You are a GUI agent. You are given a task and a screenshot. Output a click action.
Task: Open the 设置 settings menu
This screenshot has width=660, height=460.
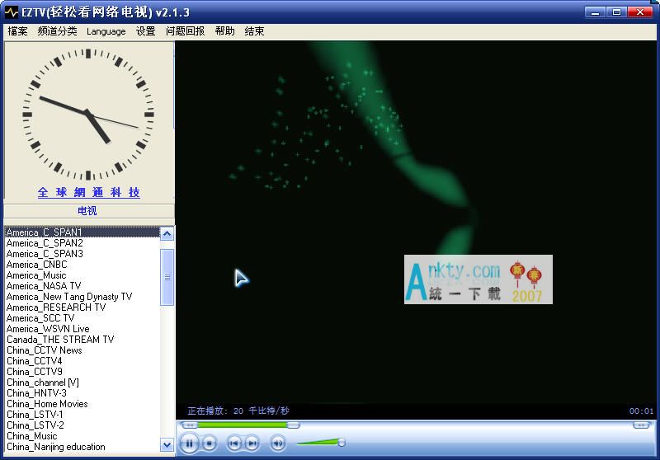145,31
